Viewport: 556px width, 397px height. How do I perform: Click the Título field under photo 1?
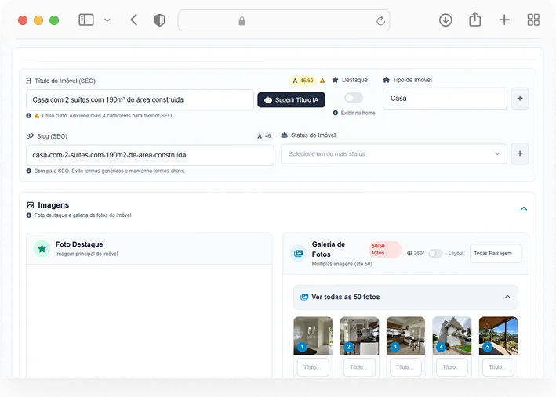[x=313, y=367]
